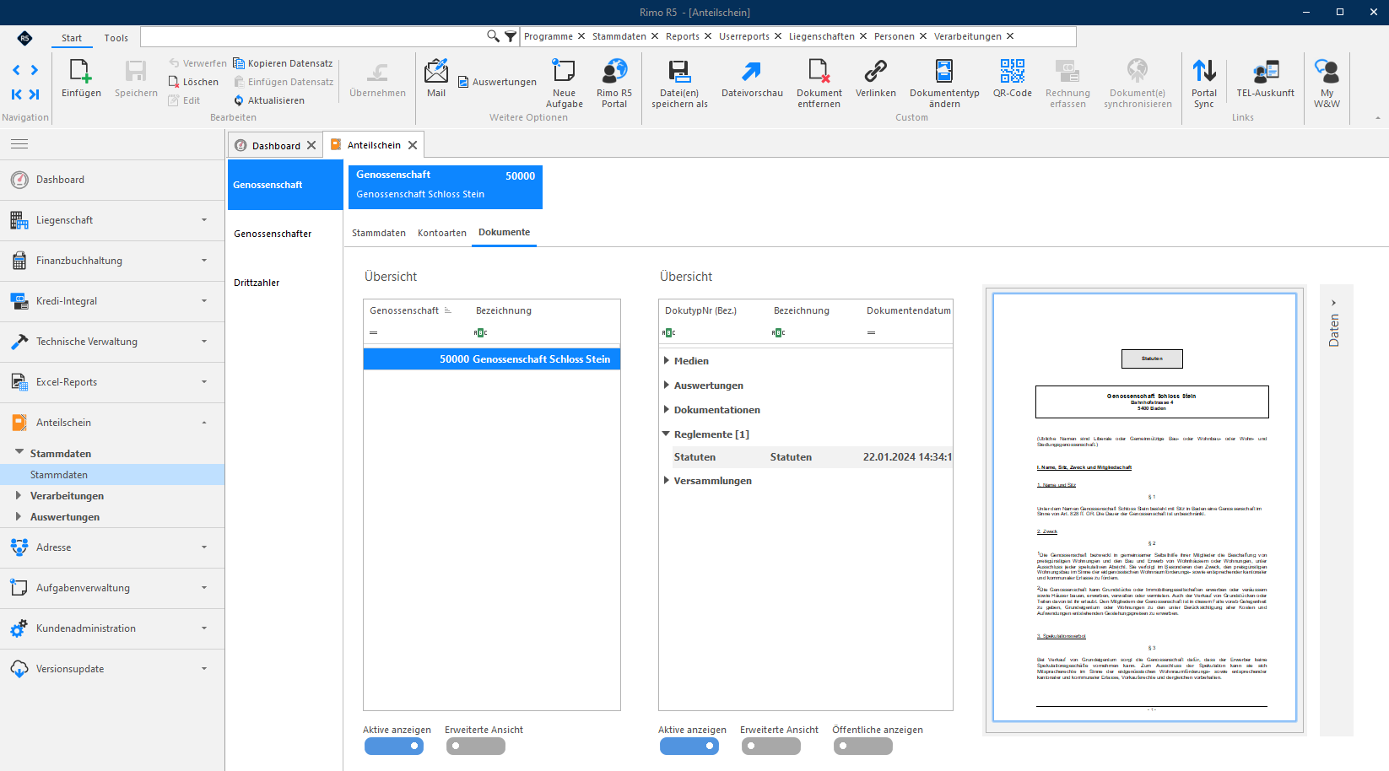Switch to the Stammdaten tab
Screen dimensions: 1389x771
379,233
